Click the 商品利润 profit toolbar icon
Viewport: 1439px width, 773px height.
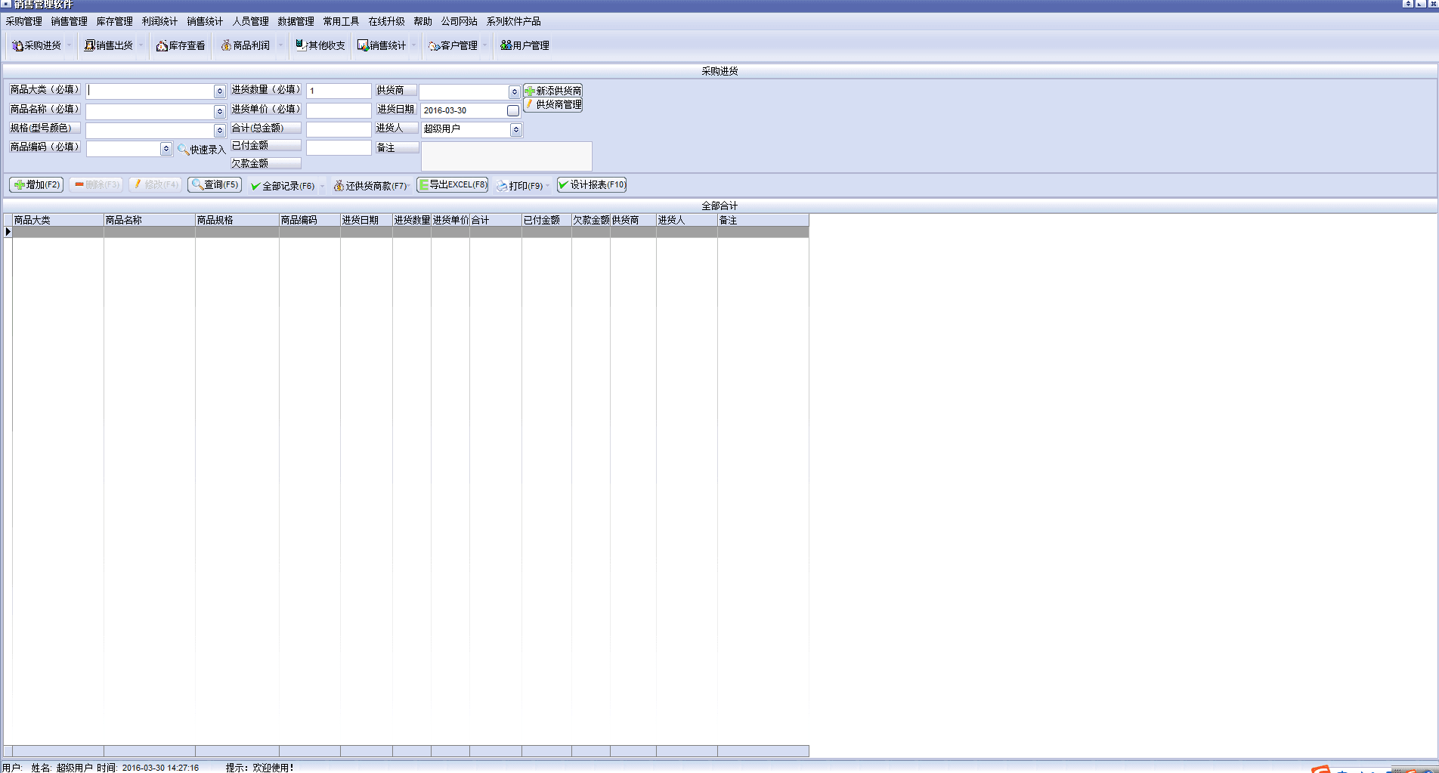(x=226, y=46)
